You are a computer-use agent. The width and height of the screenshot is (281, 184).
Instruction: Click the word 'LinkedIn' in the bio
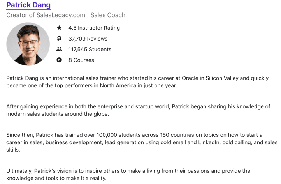(209, 142)
